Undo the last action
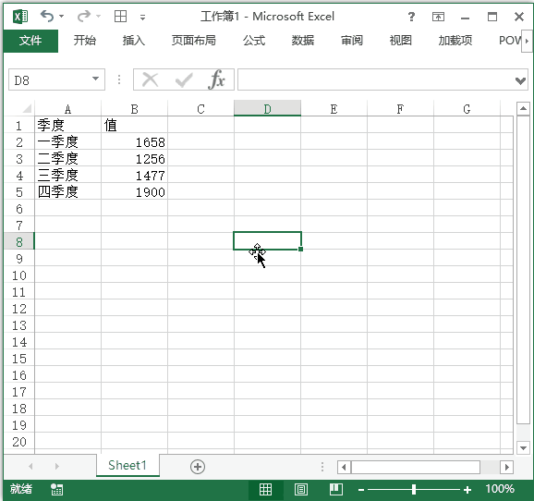534x501 pixels. point(47,16)
